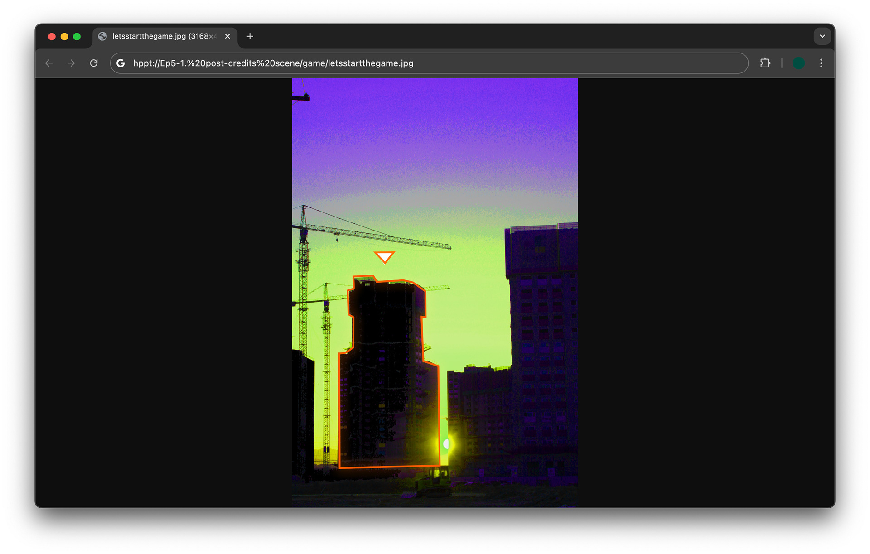Click the green fullscreen window button
870x554 pixels.
pos(77,37)
